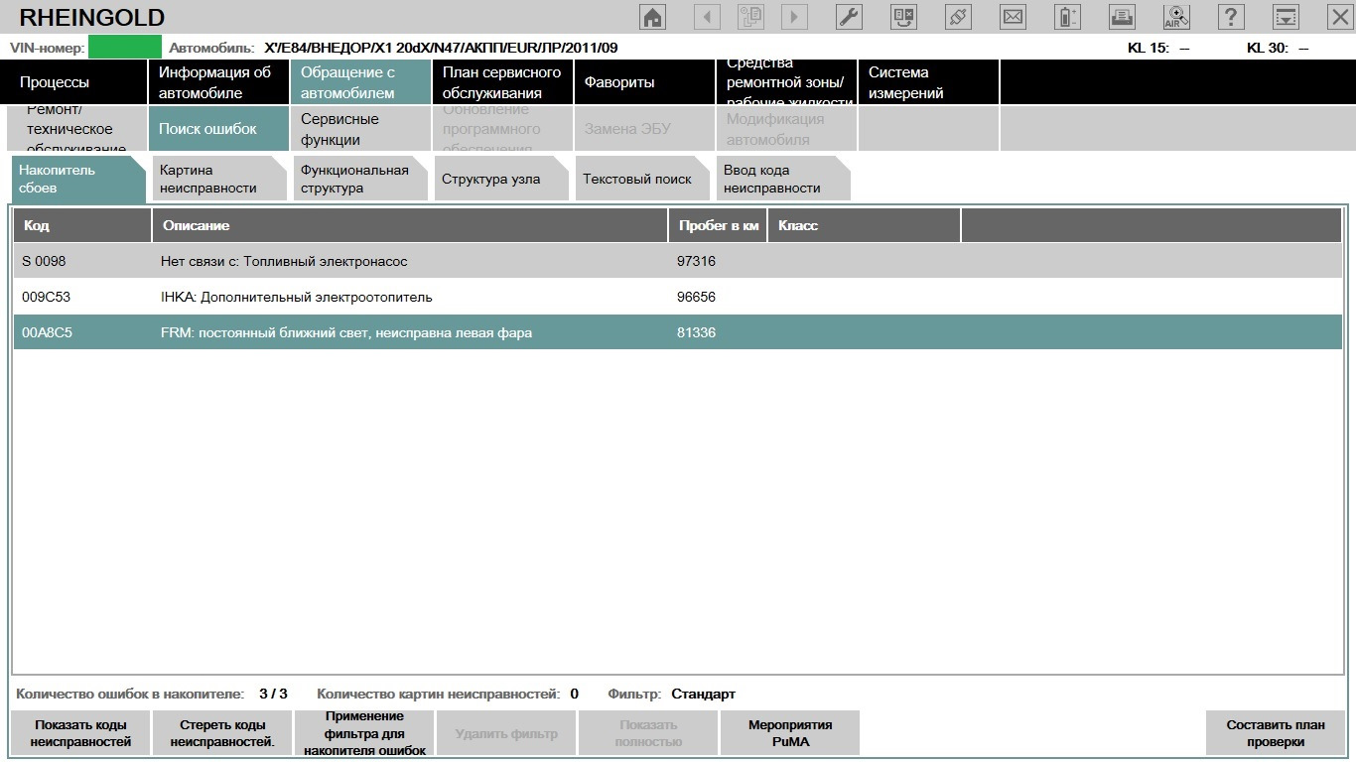1356x762 pixels.
Task: Sort by Пробег в км column header
Action: coord(718,225)
